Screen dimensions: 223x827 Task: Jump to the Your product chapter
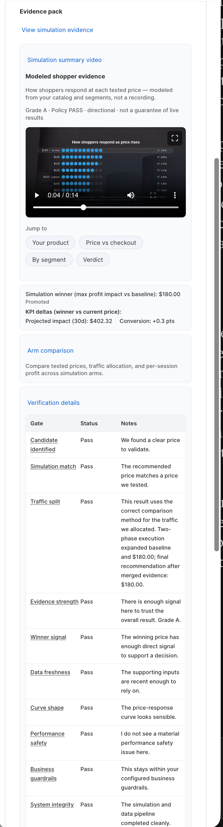click(x=50, y=243)
